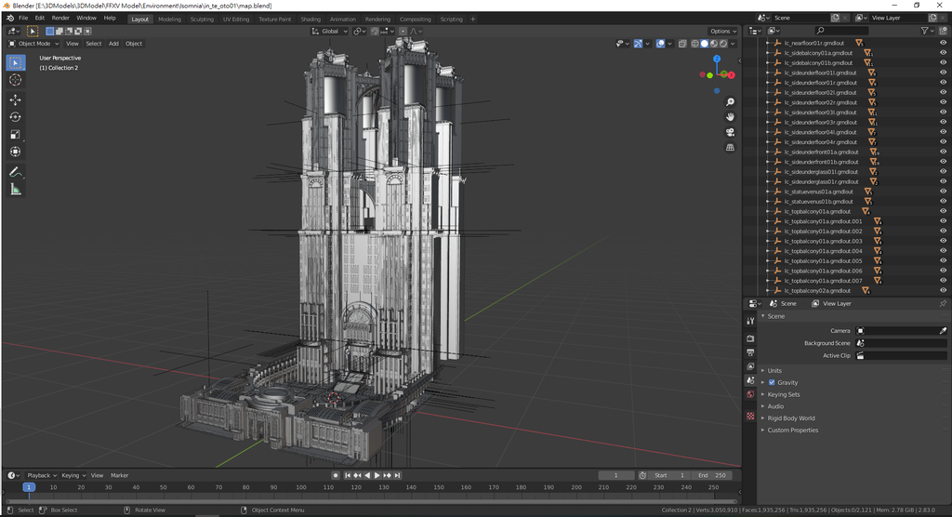Switch orthographic/perspective with the grid icon
The height and width of the screenshot is (517, 952).
coord(730,147)
